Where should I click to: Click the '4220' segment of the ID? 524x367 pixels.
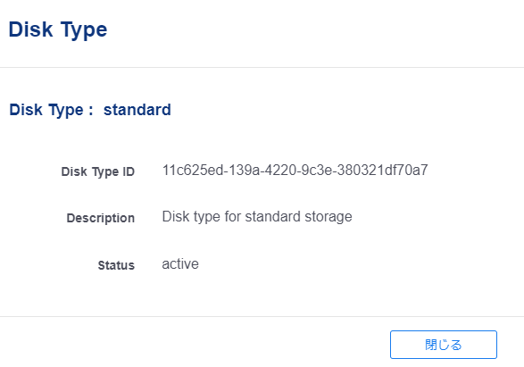click(280, 171)
